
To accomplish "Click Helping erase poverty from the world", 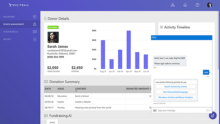I will point(93,108).
